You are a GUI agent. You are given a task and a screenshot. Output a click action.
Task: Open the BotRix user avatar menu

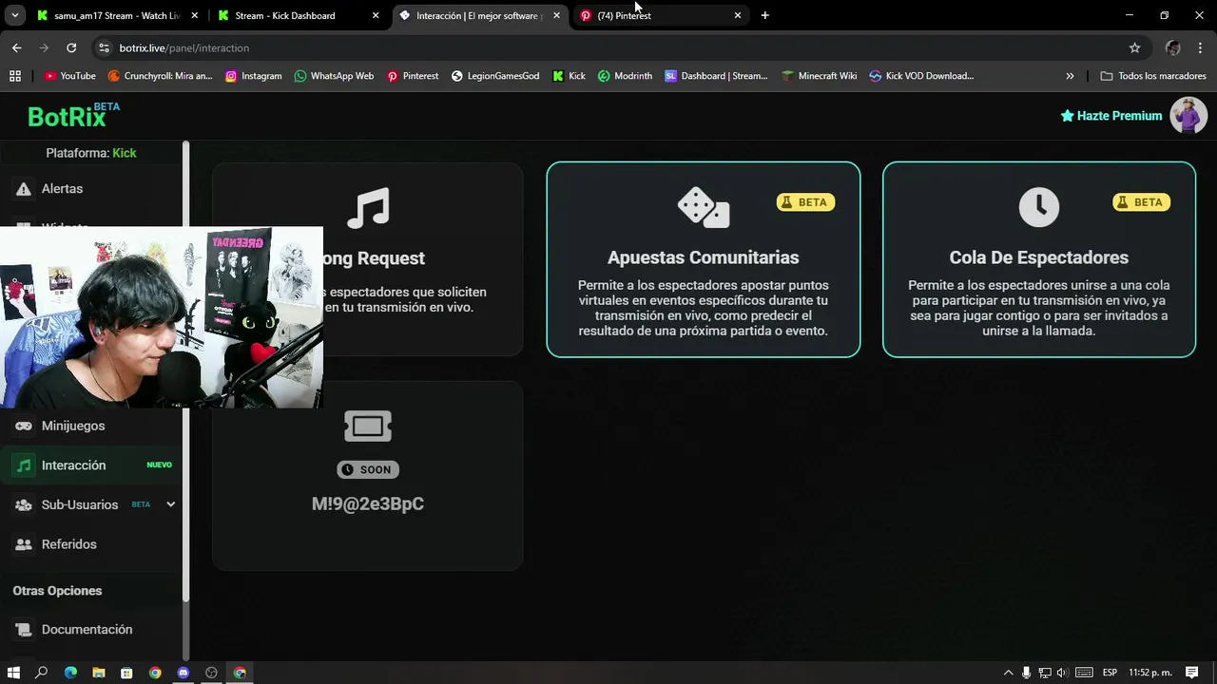1188,115
